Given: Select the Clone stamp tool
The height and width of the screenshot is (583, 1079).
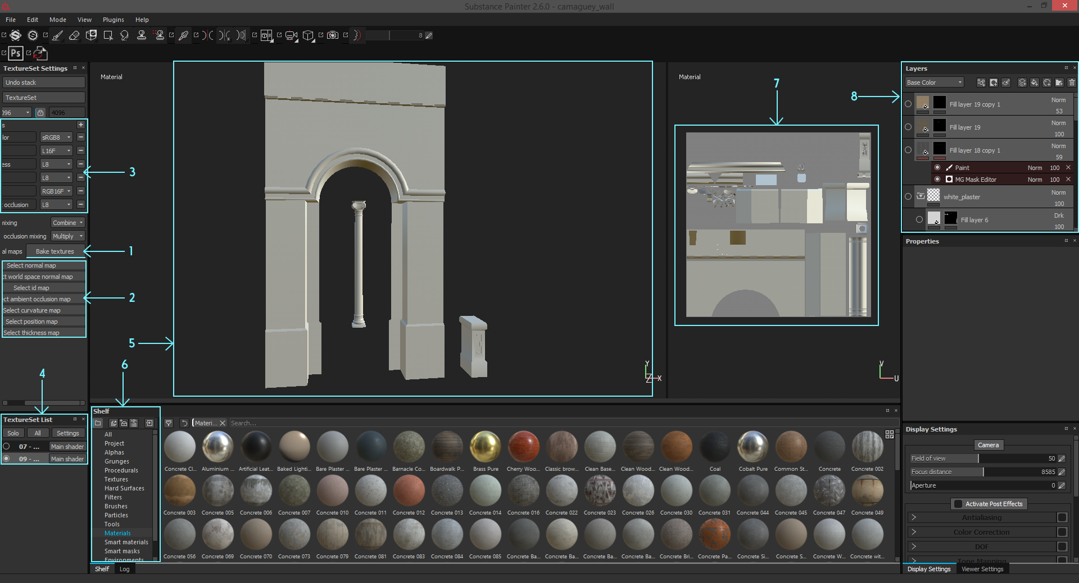Looking at the screenshot, I should (142, 35).
